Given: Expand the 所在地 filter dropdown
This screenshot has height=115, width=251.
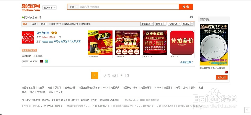Looking at the screenshot, I should point(161,24).
